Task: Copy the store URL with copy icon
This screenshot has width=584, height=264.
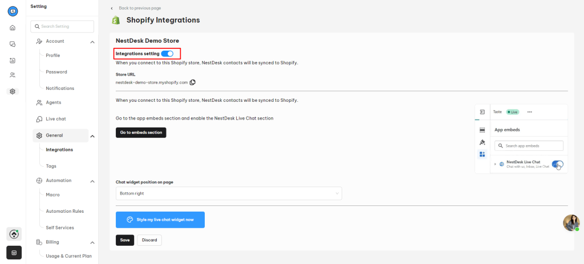Action: (193, 82)
